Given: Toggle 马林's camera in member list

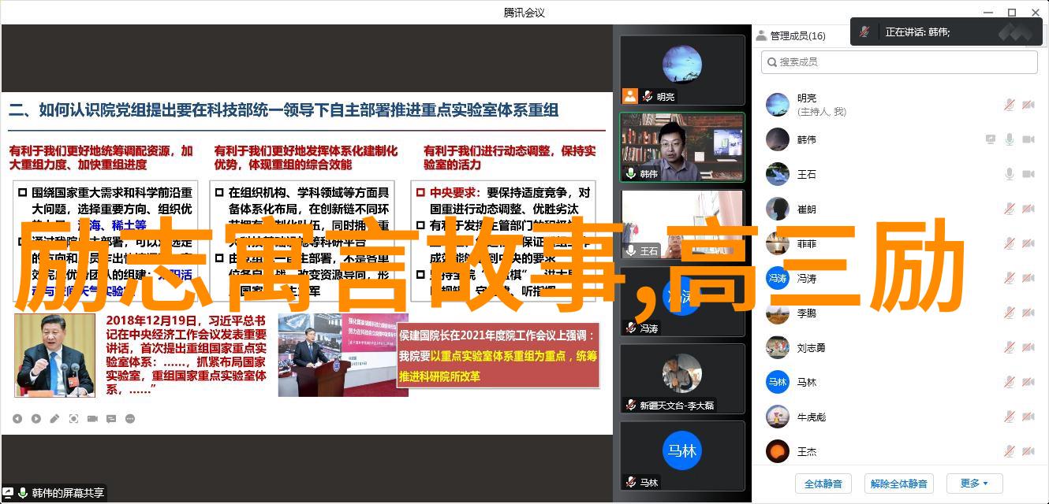Looking at the screenshot, I should pyautogui.click(x=1028, y=382).
